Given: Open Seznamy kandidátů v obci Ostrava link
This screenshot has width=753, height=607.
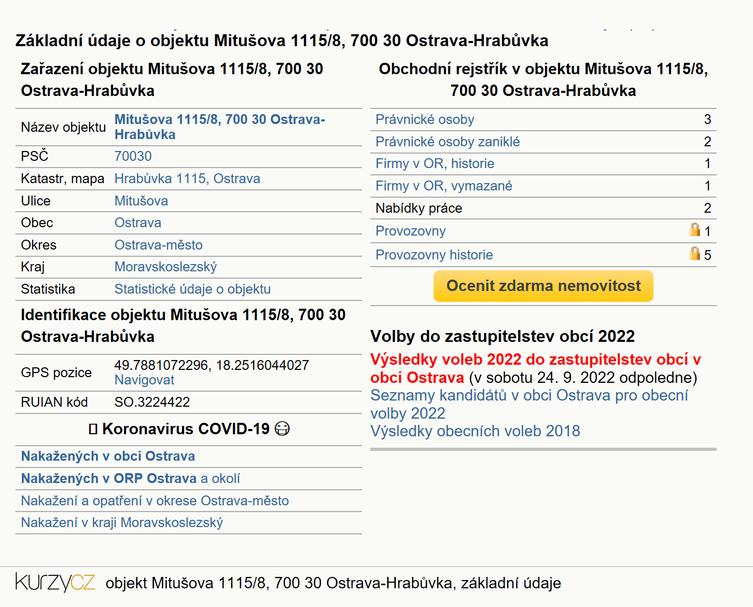Looking at the screenshot, I should point(529,405).
